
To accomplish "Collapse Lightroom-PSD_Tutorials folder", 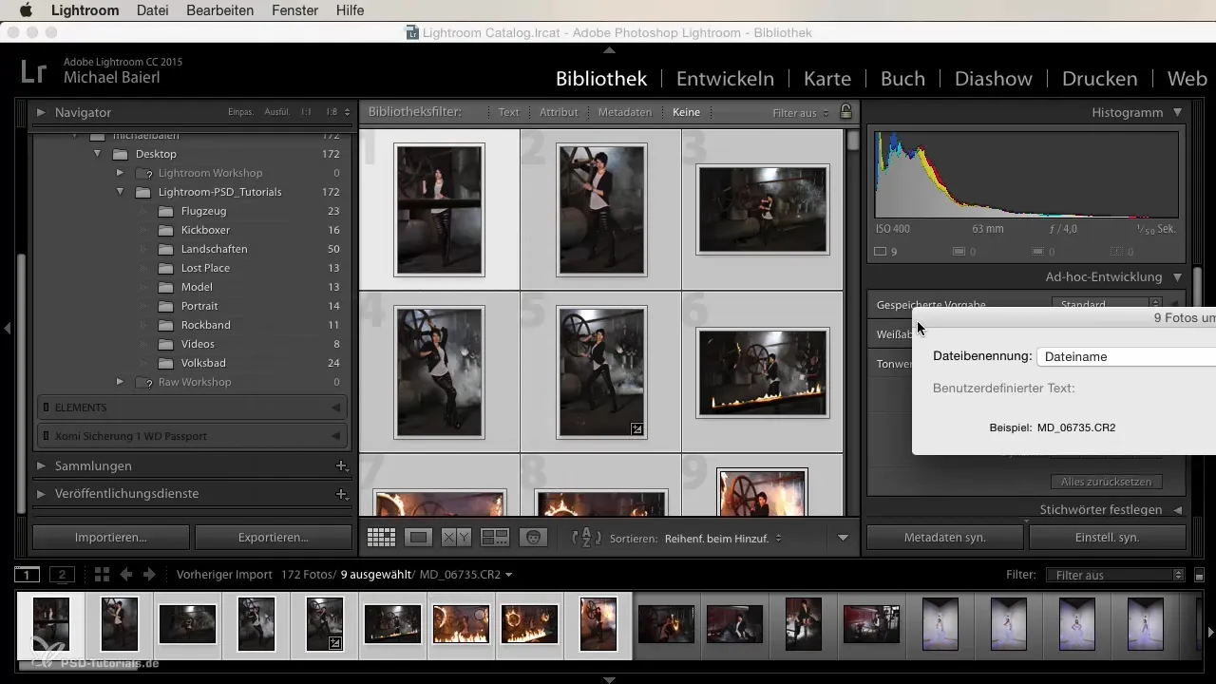I will tap(120, 192).
